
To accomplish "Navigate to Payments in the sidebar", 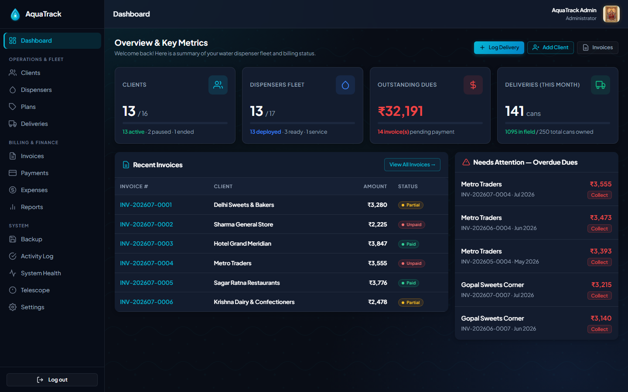I will click(x=52, y=173).
